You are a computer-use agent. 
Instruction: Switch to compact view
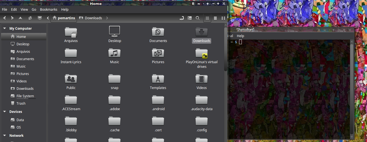pyautogui.click(x=223, y=18)
